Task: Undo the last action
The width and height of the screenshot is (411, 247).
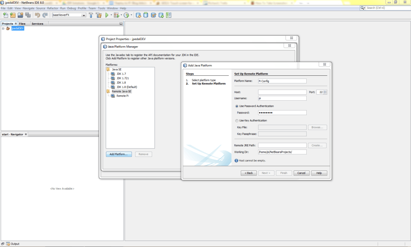Action: click(x=38, y=15)
